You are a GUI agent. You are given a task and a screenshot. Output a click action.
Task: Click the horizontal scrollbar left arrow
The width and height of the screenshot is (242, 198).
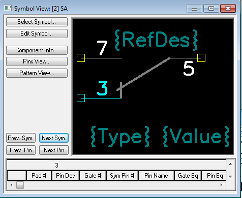(11, 185)
